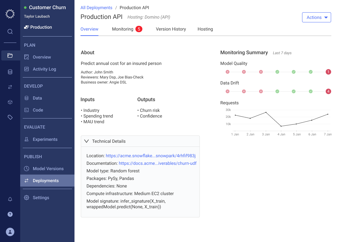Click the tag icon in left rail
This screenshot has height=242, width=351.
pyautogui.click(x=10, y=117)
